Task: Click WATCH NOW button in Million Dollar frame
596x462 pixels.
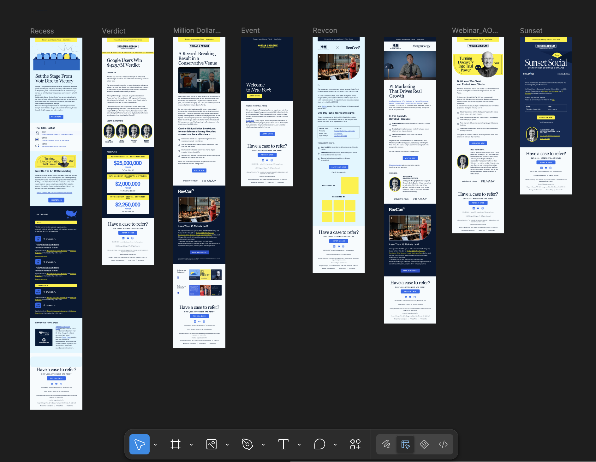Action: [199, 170]
